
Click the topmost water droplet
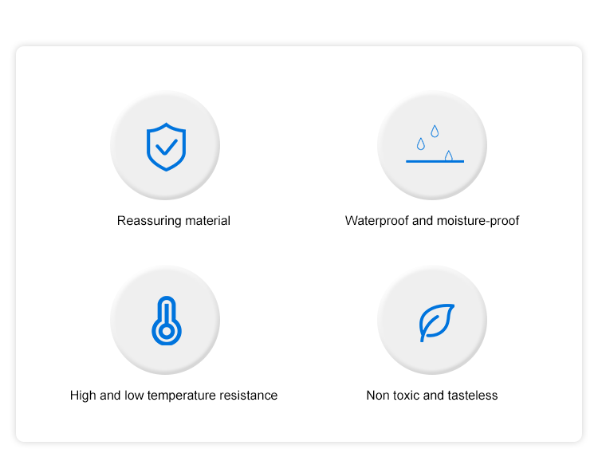pos(435,131)
